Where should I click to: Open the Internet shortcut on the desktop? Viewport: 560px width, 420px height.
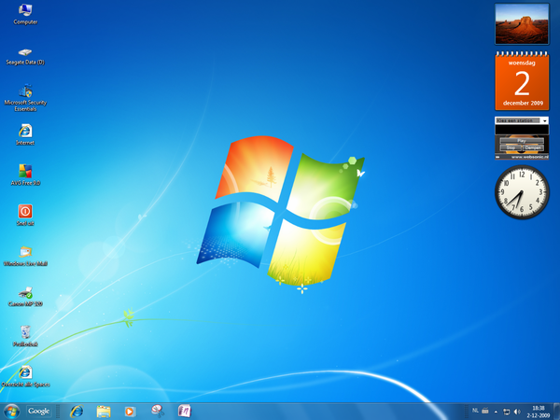pyautogui.click(x=25, y=135)
